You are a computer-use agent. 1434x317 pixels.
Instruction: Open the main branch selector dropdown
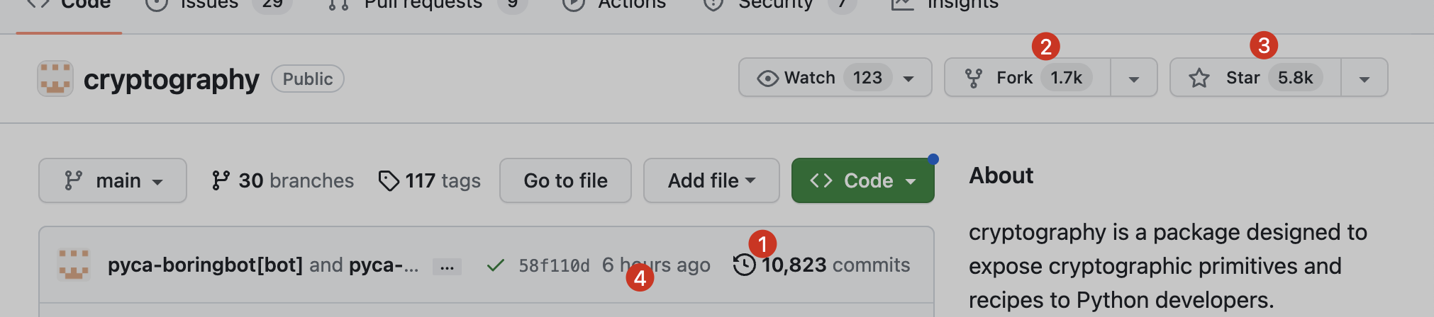point(113,181)
